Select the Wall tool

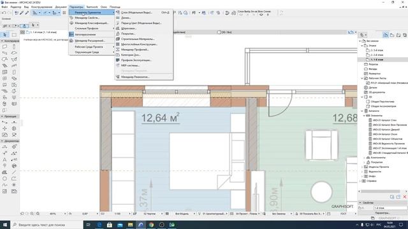(4, 46)
